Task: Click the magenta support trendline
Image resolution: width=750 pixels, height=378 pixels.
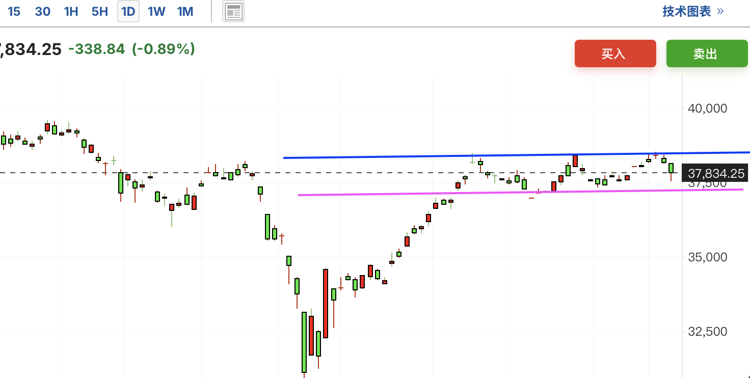Action: click(x=520, y=192)
